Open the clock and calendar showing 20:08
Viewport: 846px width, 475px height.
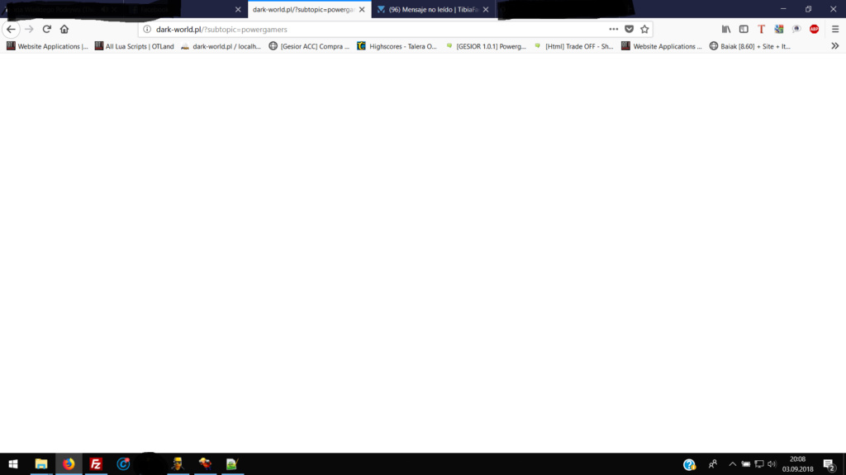[x=797, y=464]
